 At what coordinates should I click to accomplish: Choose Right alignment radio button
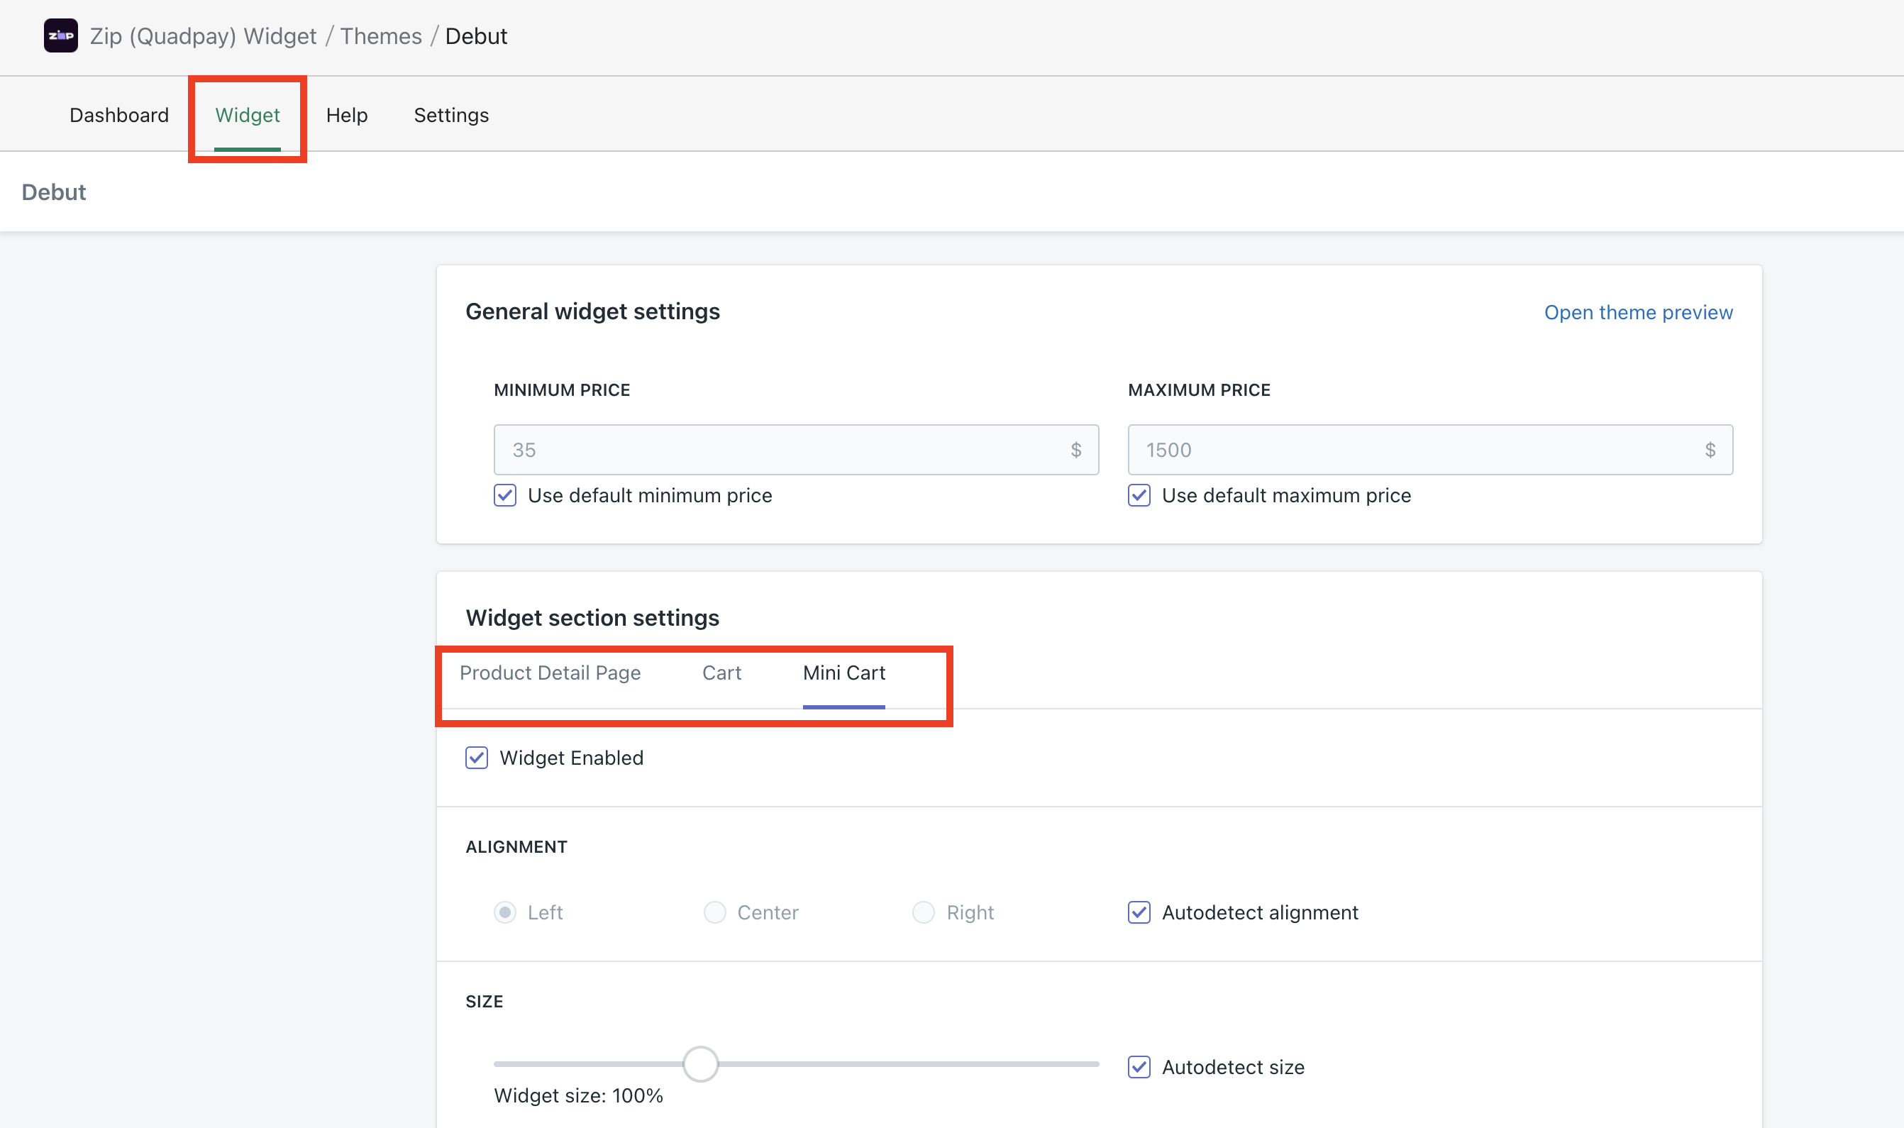pyautogui.click(x=924, y=912)
